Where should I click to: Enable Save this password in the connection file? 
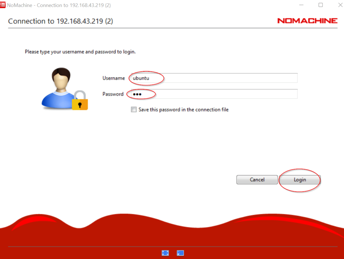click(x=134, y=110)
